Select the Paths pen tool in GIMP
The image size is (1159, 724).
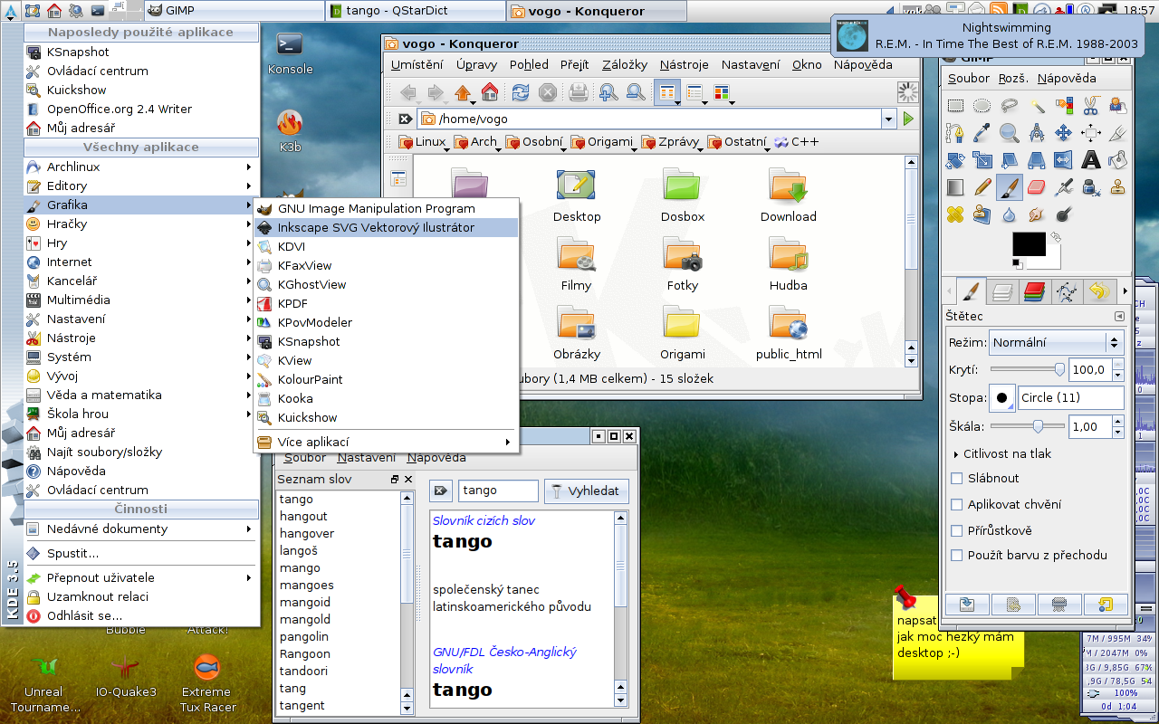[955, 133]
